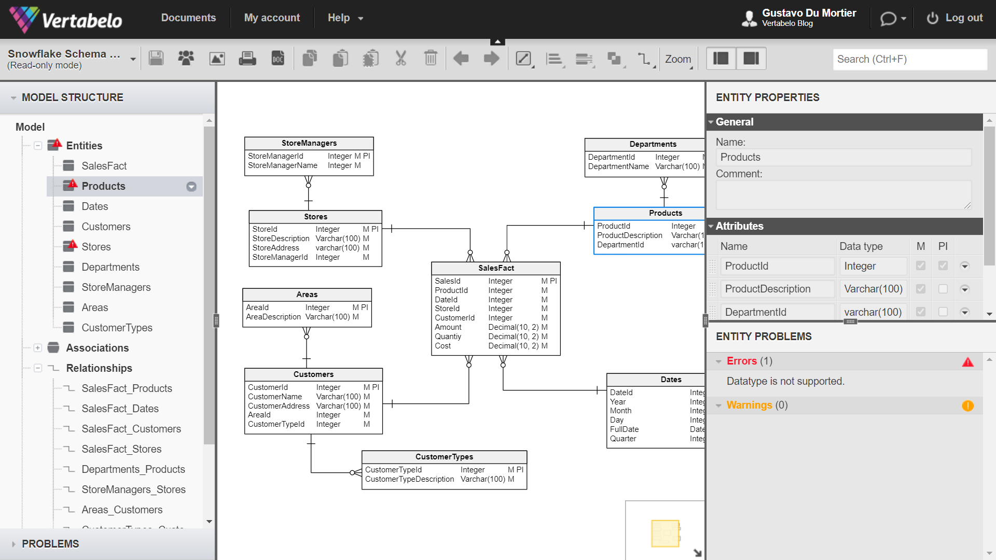Collapse the Errors section in Entity Problems
The height and width of the screenshot is (560, 996).
[x=719, y=361]
